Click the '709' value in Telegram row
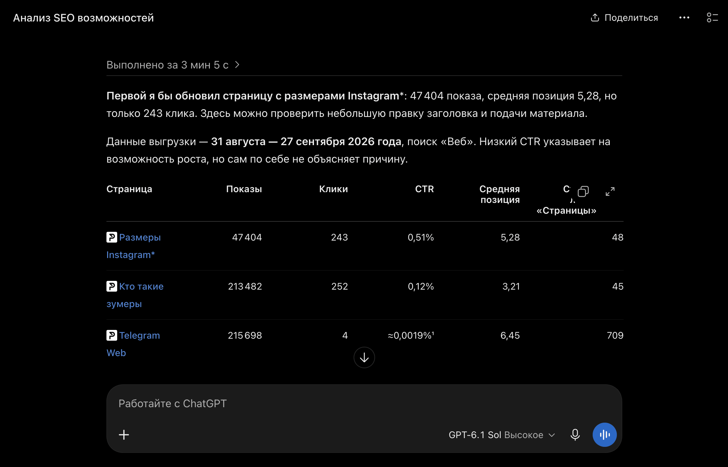Screen dimensions: 728x467 tap(615, 335)
